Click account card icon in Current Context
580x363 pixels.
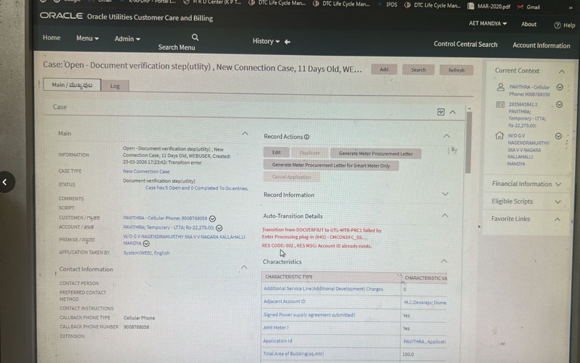click(x=500, y=104)
